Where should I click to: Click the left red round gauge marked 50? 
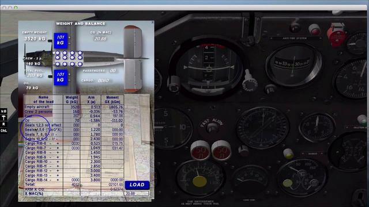pos(200,150)
